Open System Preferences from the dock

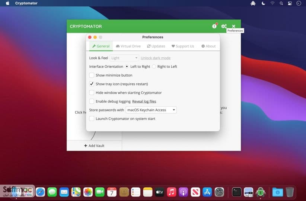[x=219, y=192]
